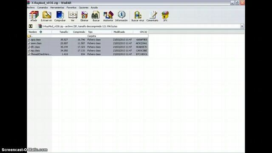Click the WinRAR minimize window button

point(232,3)
